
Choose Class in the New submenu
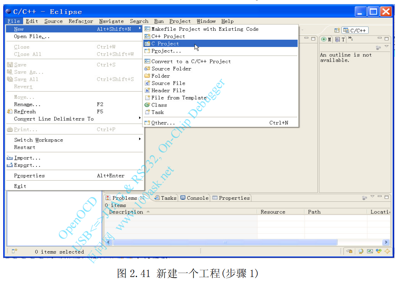click(221, 105)
